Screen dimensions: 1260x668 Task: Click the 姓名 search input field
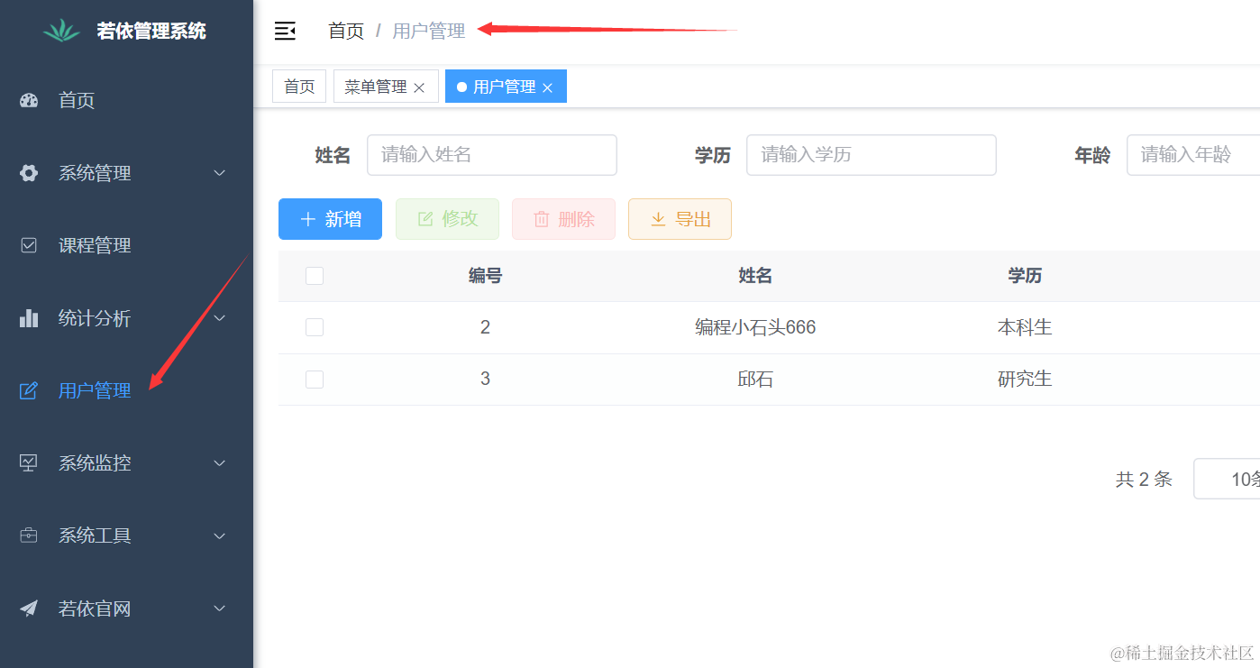click(491, 155)
